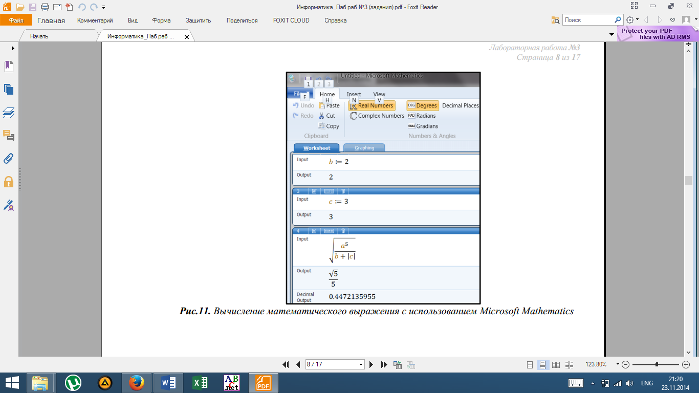The image size is (699, 393).
Task: Open the Справка ribbon tab
Action: [x=335, y=20]
